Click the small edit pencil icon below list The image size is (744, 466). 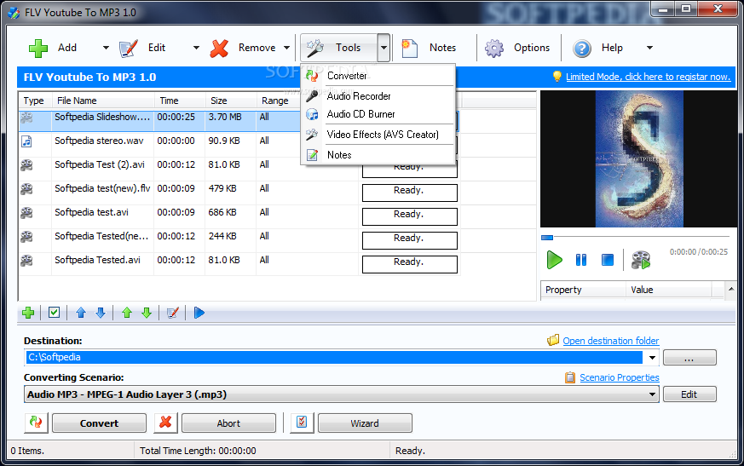click(173, 313)
